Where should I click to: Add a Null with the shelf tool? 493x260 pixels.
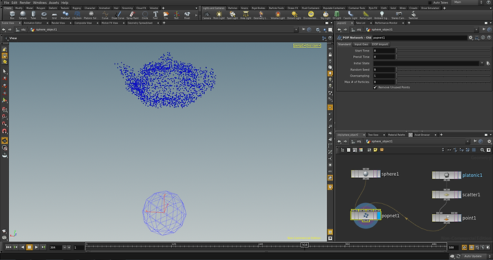tap(177, 15)
